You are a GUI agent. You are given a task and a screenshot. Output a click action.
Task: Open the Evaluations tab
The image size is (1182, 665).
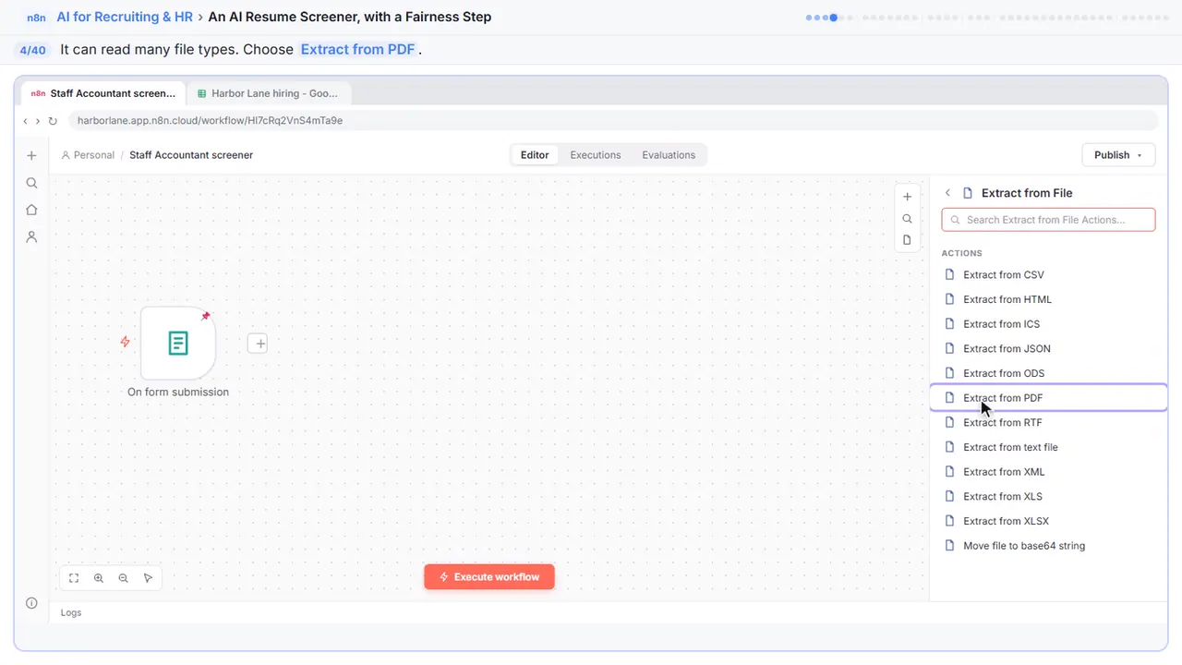(x=669, y=155)
